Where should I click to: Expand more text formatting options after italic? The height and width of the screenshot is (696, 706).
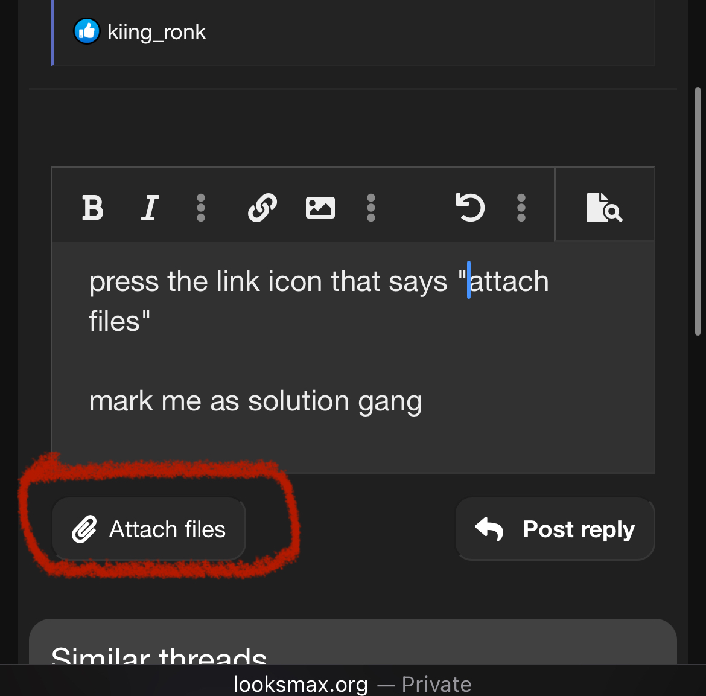201,208
